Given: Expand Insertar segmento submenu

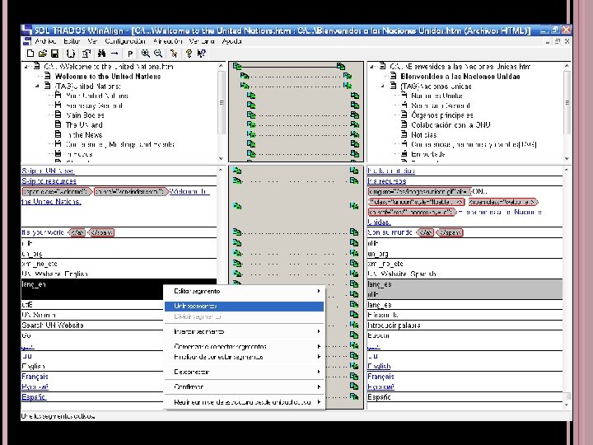Looking at the screenshot, I should pos(245,331).
